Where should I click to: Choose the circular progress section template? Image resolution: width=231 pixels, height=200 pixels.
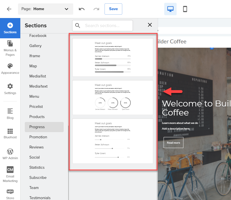point(113,97)
